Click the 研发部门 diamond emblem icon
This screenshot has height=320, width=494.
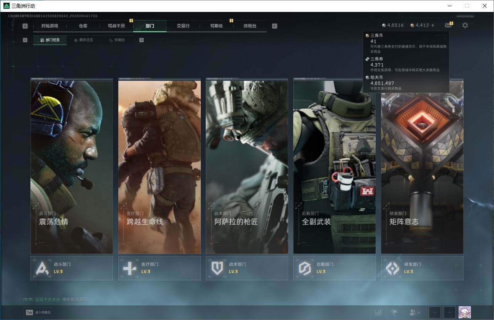[393, 268]
